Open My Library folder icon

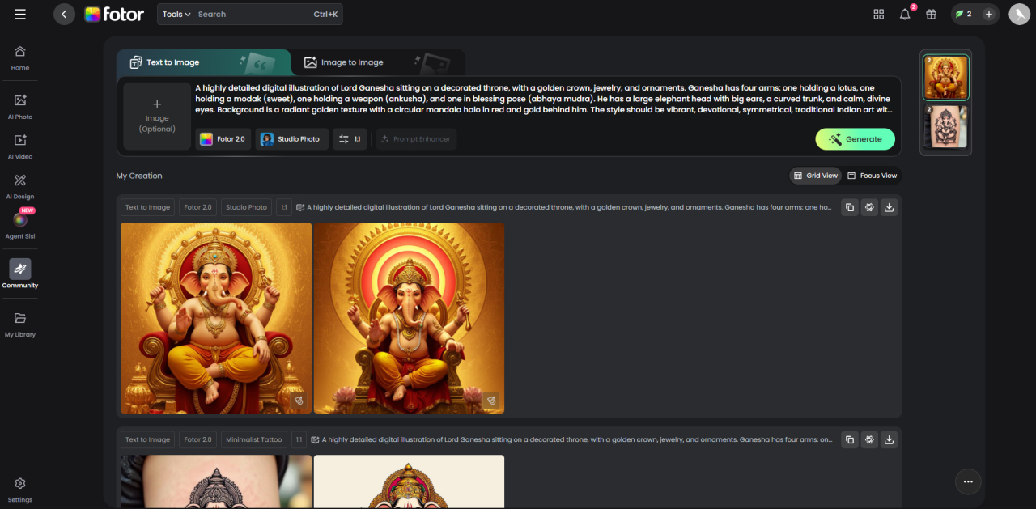[20, 319]
